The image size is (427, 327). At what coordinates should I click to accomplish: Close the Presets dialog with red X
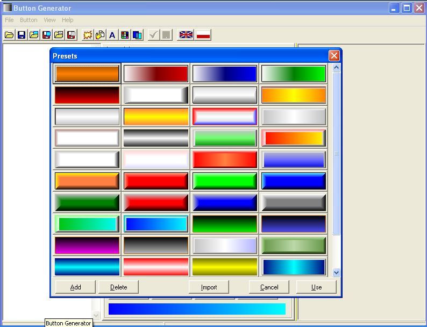pos(334,56)
